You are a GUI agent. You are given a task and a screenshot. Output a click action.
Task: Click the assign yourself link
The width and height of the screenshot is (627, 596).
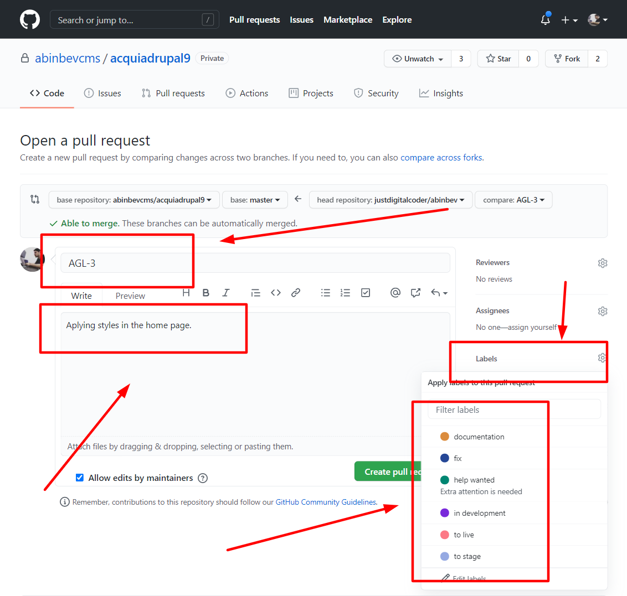(x=532, y=327)
